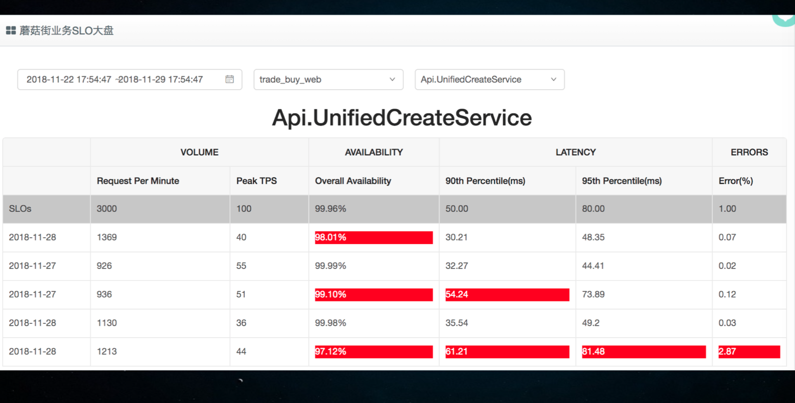Click the AVAILABILITY column group header
Screen dimensions: 795x403
point(374,152)
